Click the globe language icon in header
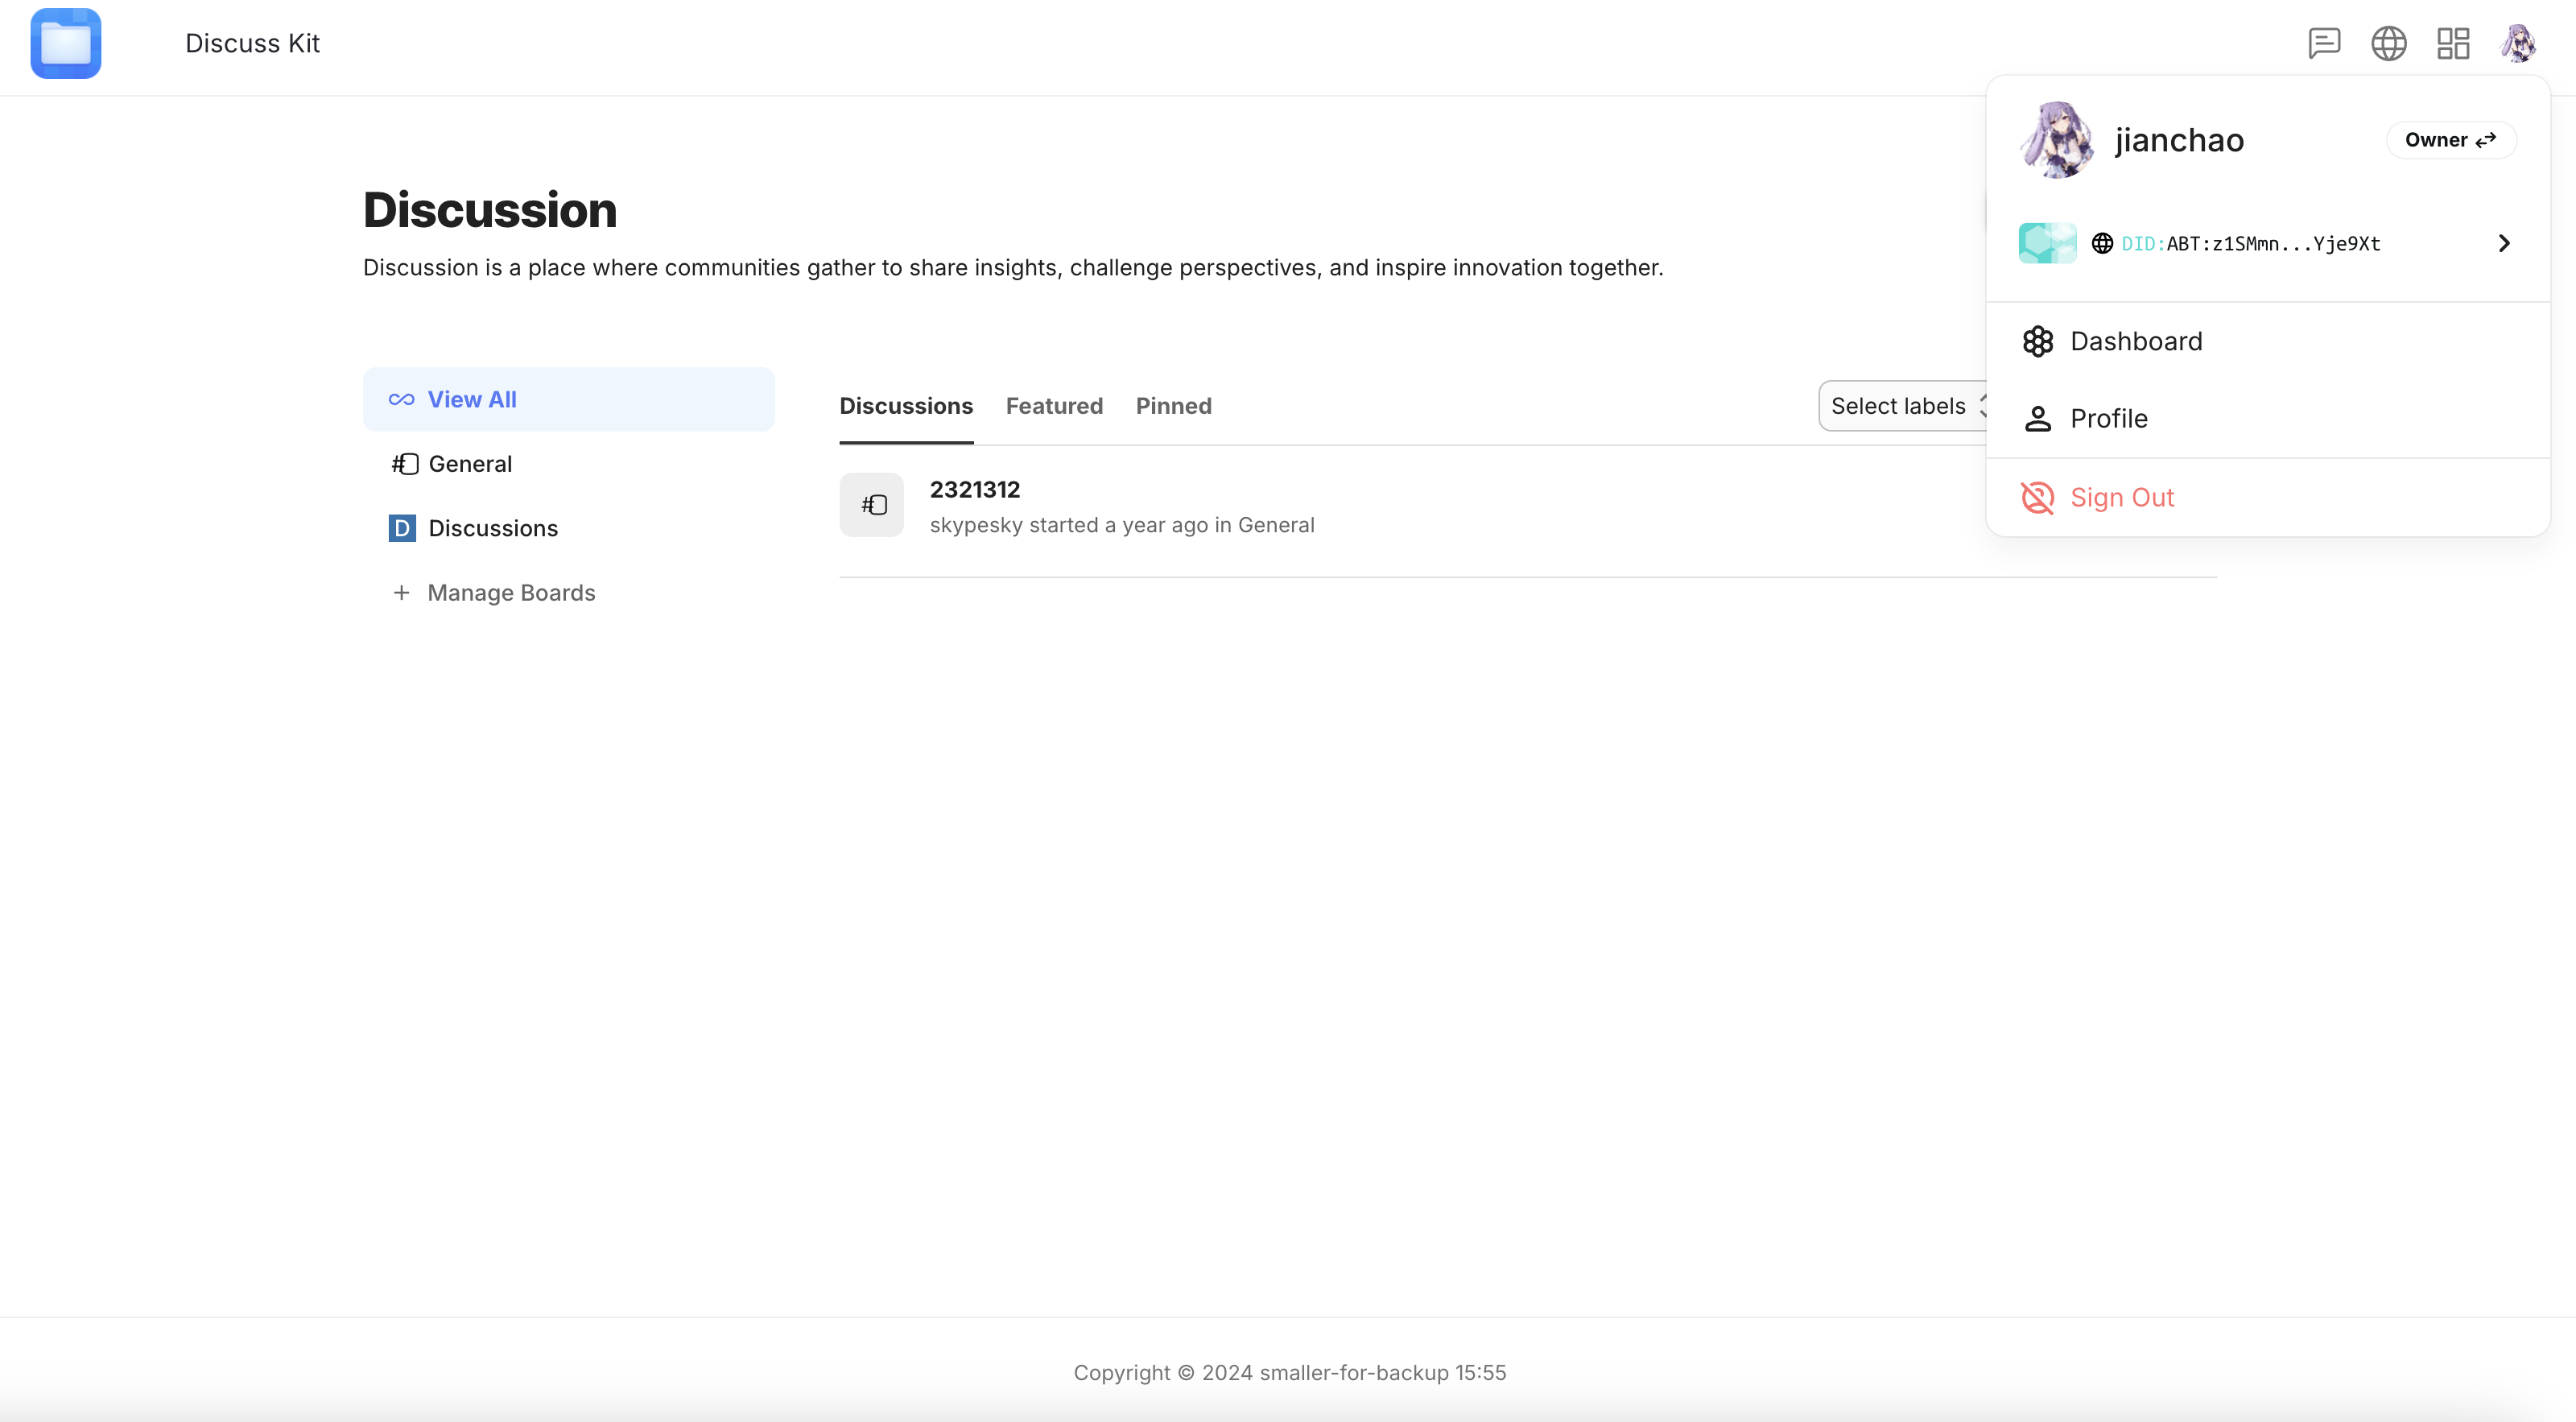 point(2388,43)
